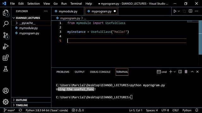Click the cmd terminal shell label

coord(162,72)
